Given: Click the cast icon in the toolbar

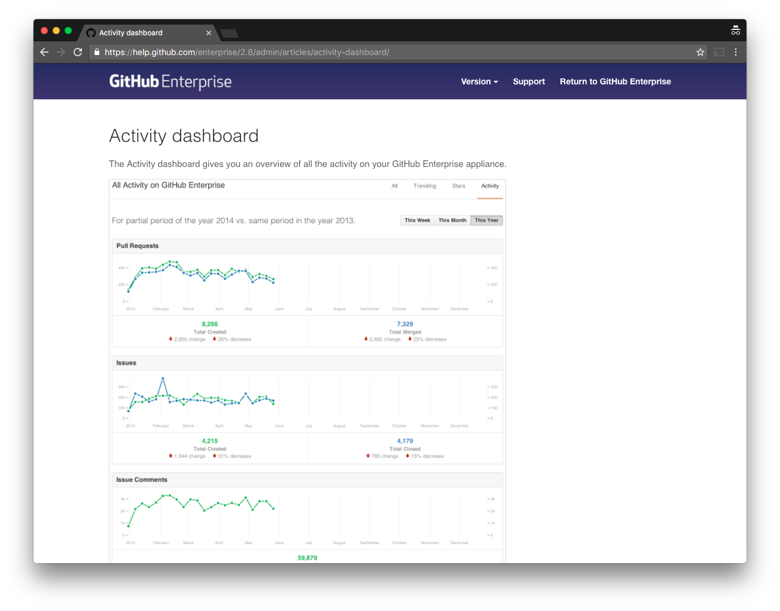Looking at the screenshot, I should (x=719, y=52).
